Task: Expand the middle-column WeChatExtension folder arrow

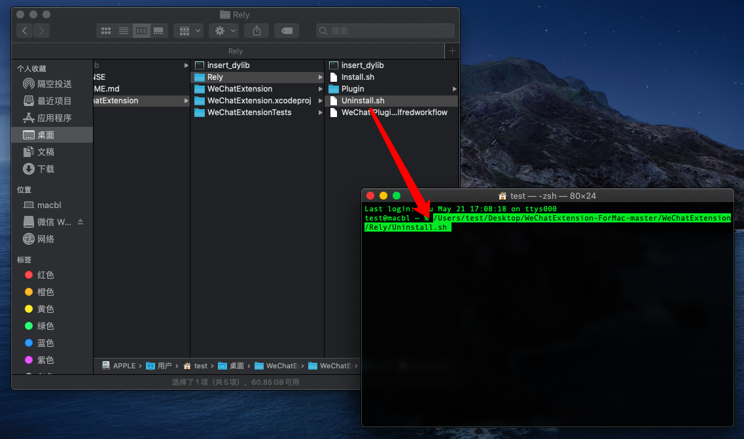Action: click(x=320, y=89)
